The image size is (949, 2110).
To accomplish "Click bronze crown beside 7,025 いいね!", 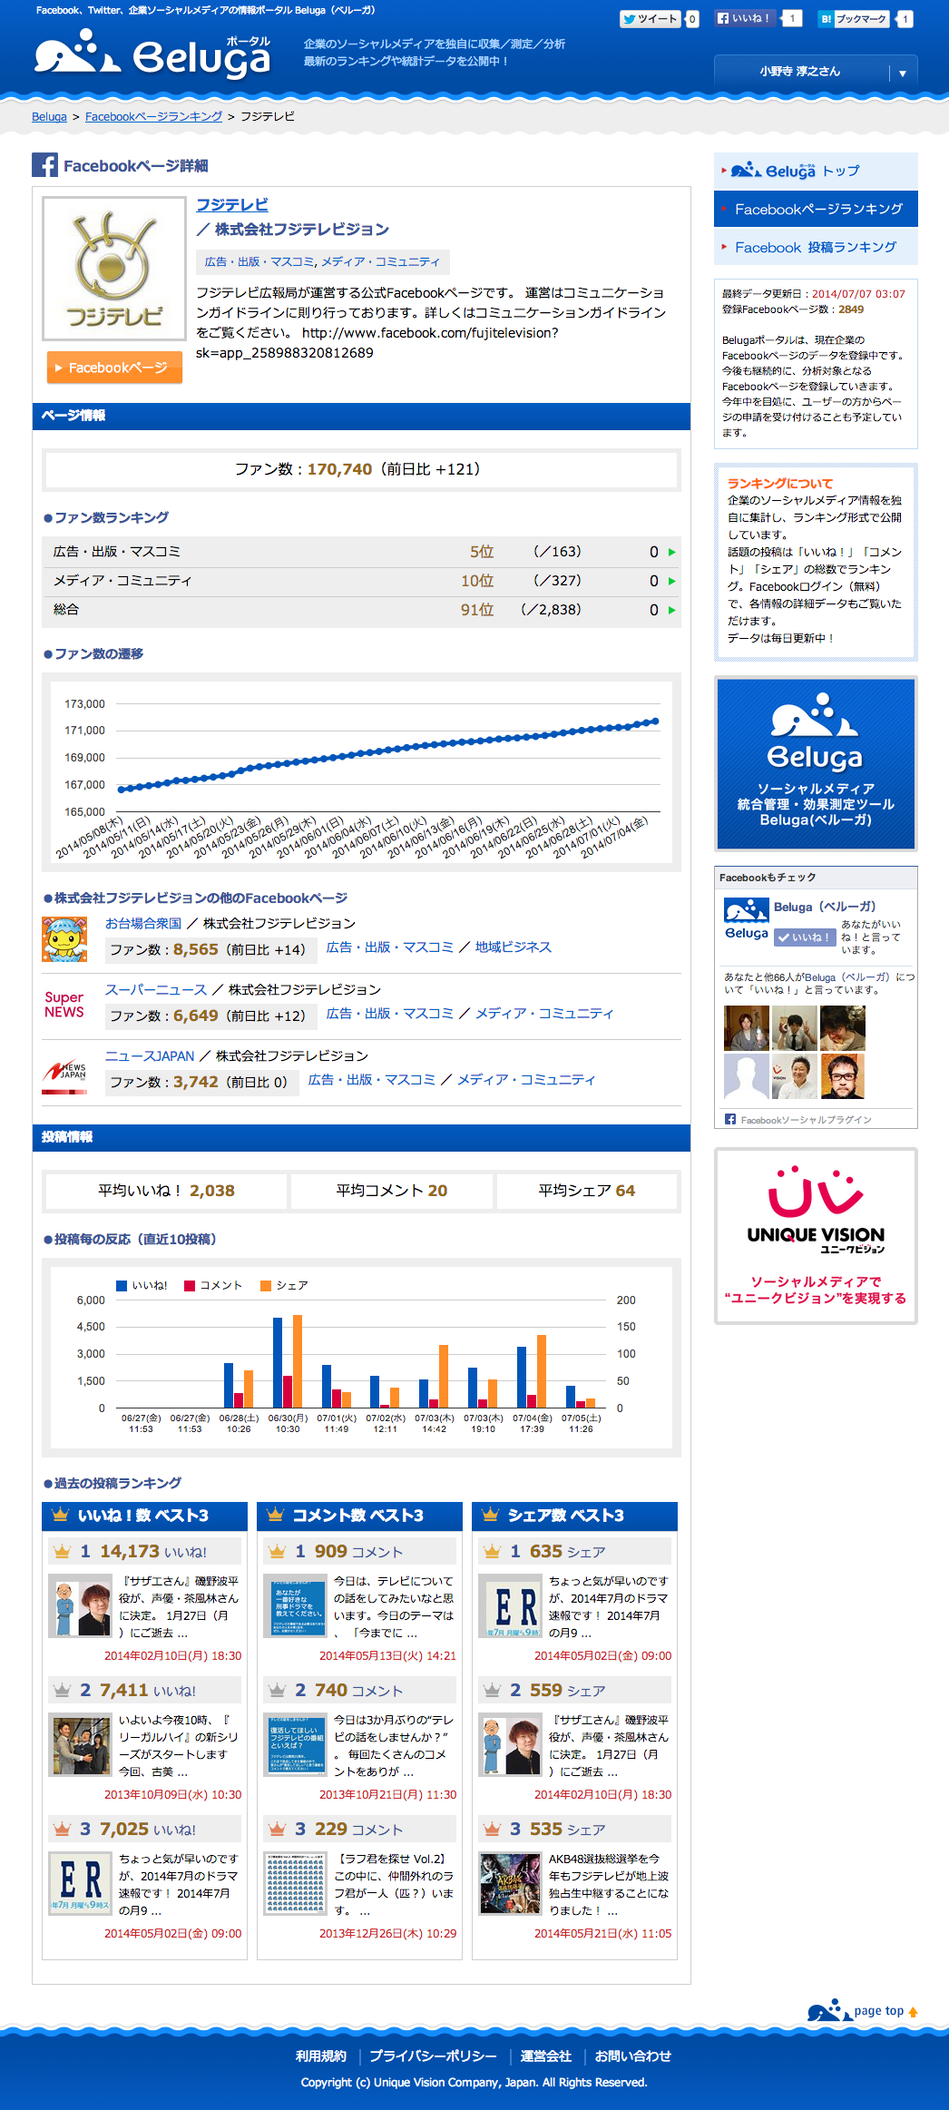I will 62,1830.
